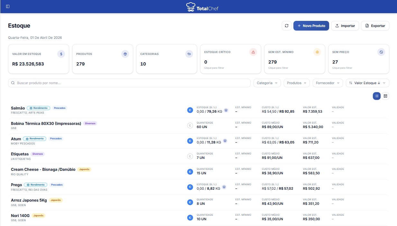Open the Produtos filter dropdown

[x=297, y=83]
